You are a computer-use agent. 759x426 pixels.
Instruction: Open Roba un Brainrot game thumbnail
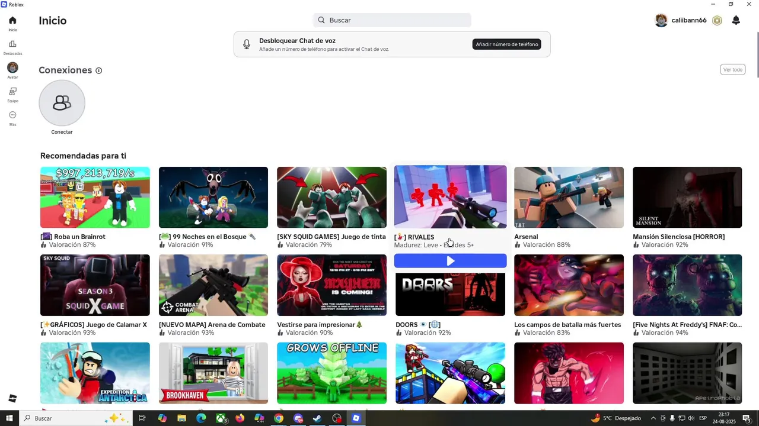(95, 198)
